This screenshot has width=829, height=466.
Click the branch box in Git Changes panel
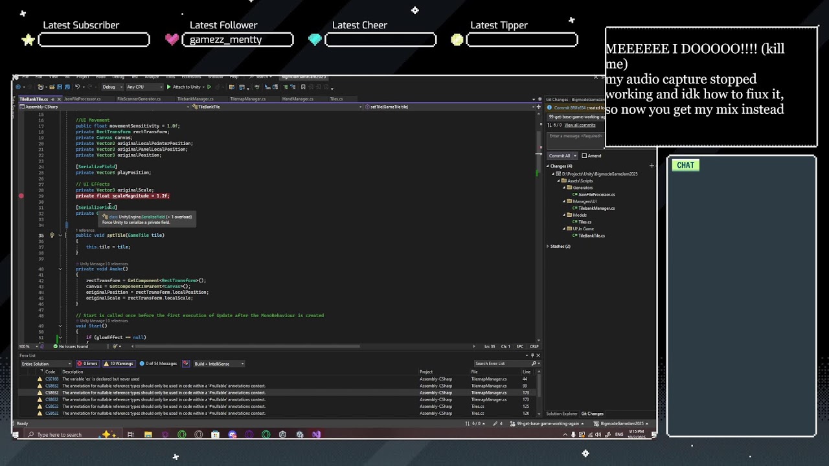tap(576, 117)
